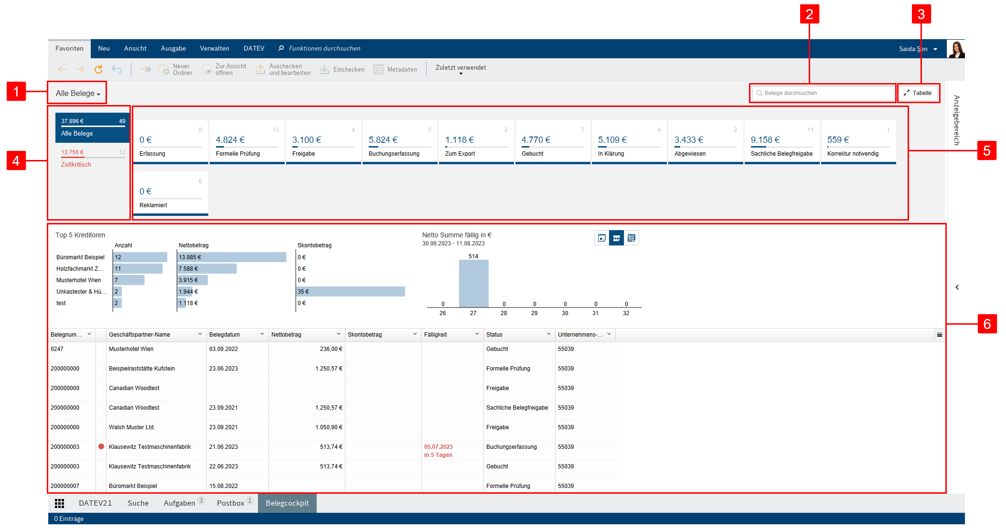
Task: Refresh the view with the orange reload icon
Action: point(98,70)
